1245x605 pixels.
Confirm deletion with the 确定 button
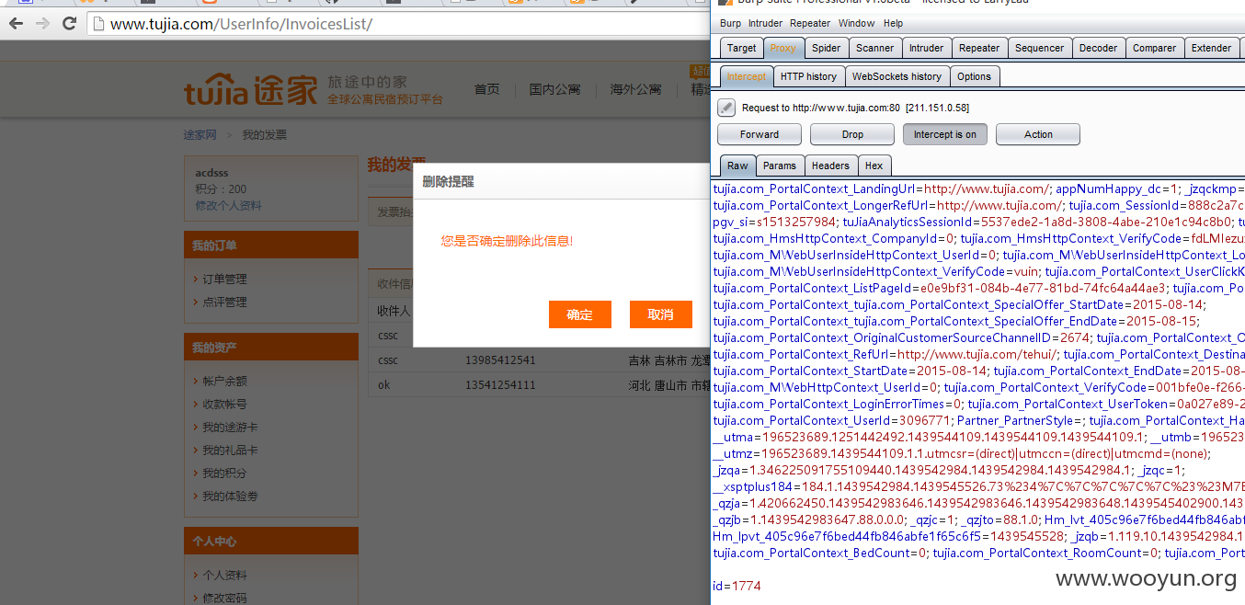point(579,314)
